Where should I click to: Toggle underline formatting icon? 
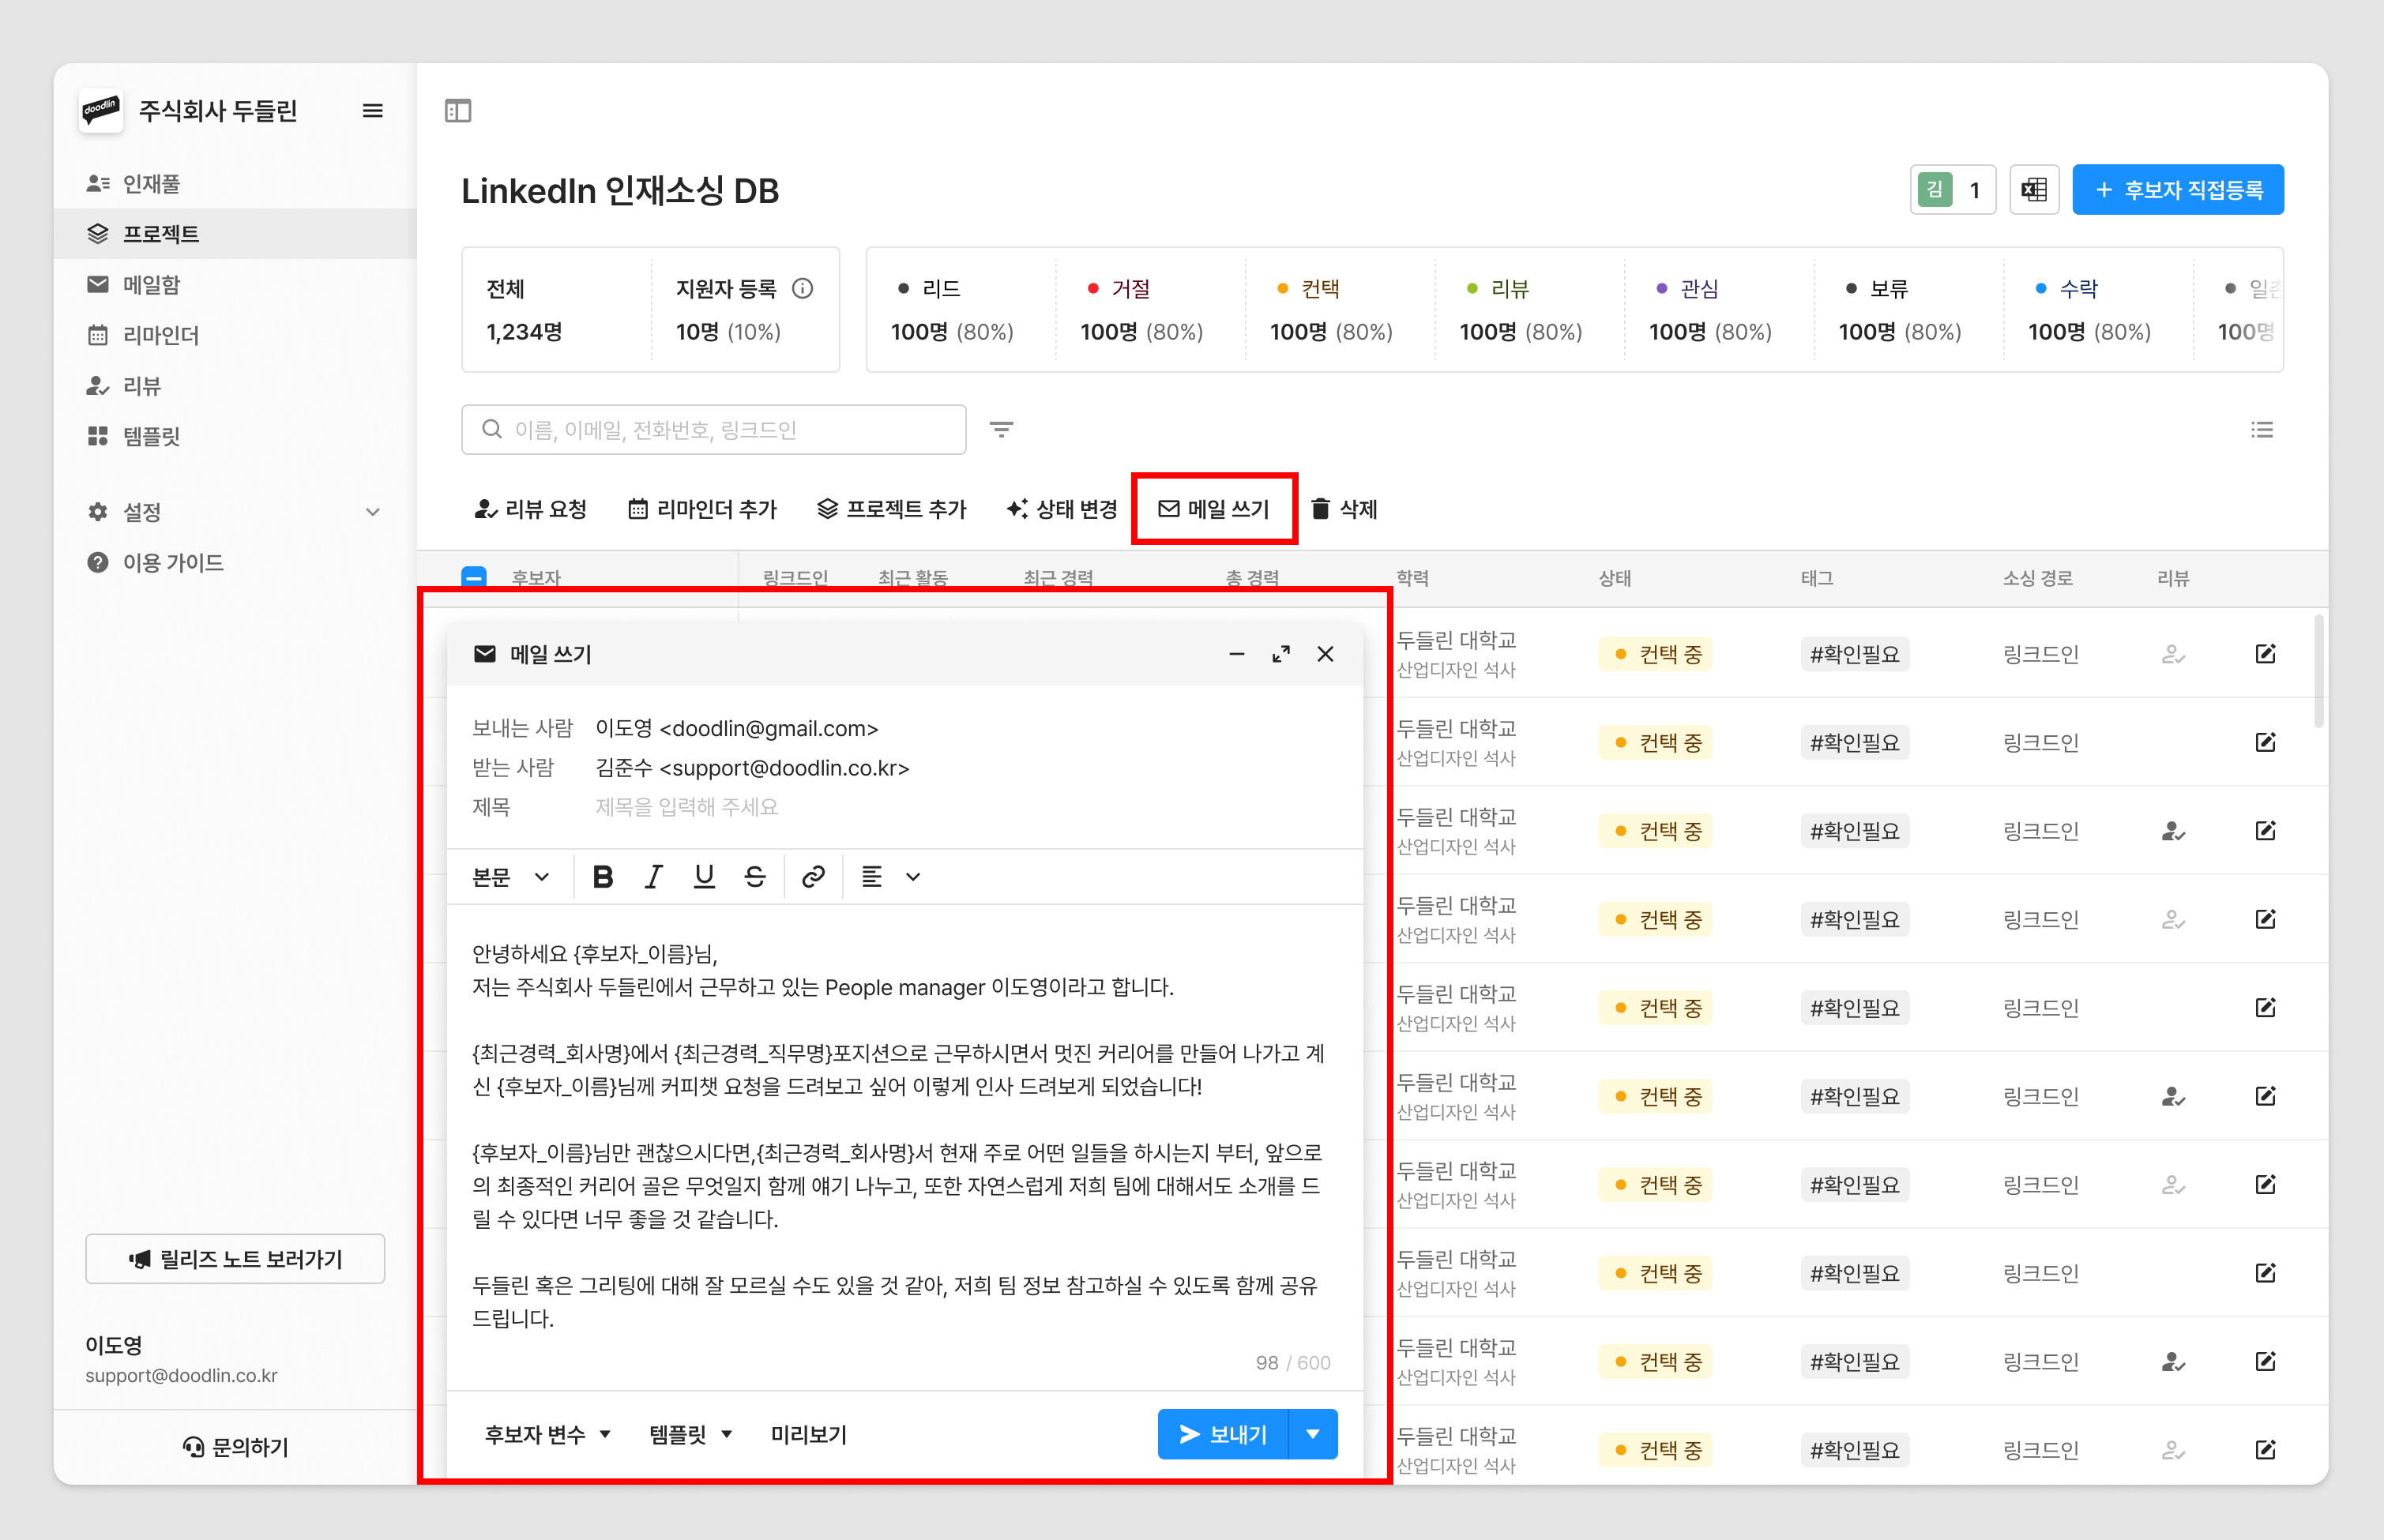(x=704, y=877)
